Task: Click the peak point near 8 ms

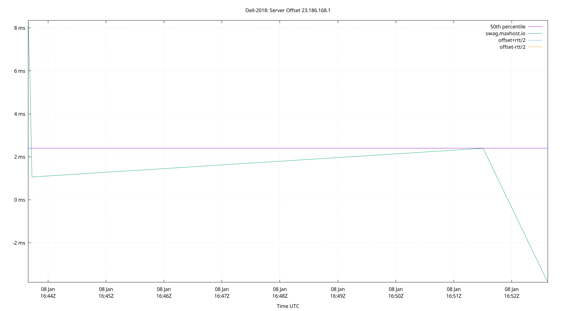Action: [x=29, y=28]
